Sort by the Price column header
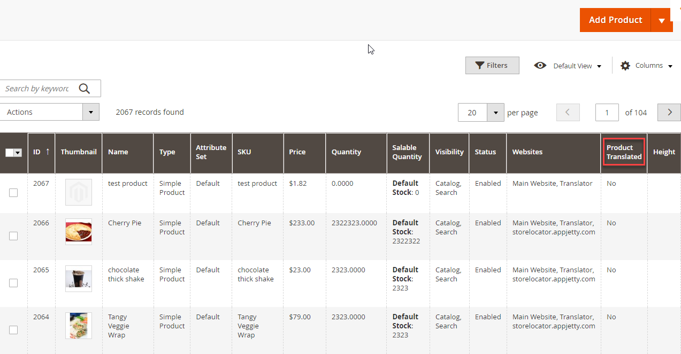 coord(297,152)
